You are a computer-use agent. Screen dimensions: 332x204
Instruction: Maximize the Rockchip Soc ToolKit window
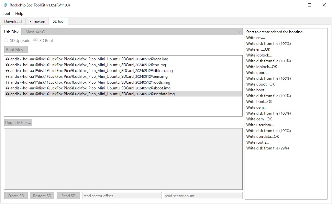click(309, 5)
